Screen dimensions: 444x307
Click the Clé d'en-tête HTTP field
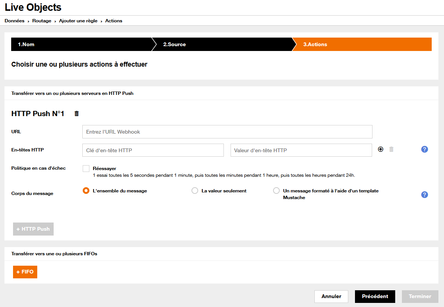click(x=153, y=150)
